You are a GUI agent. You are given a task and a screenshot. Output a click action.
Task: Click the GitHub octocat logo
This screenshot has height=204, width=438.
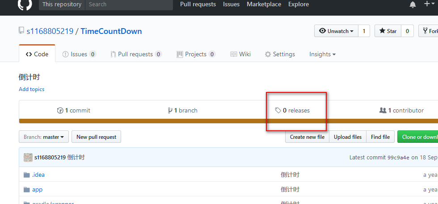coord(25,4)
